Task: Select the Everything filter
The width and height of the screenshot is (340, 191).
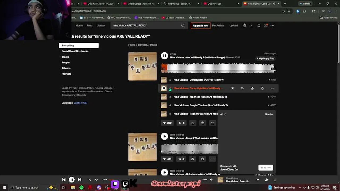Action: [79, 45]
